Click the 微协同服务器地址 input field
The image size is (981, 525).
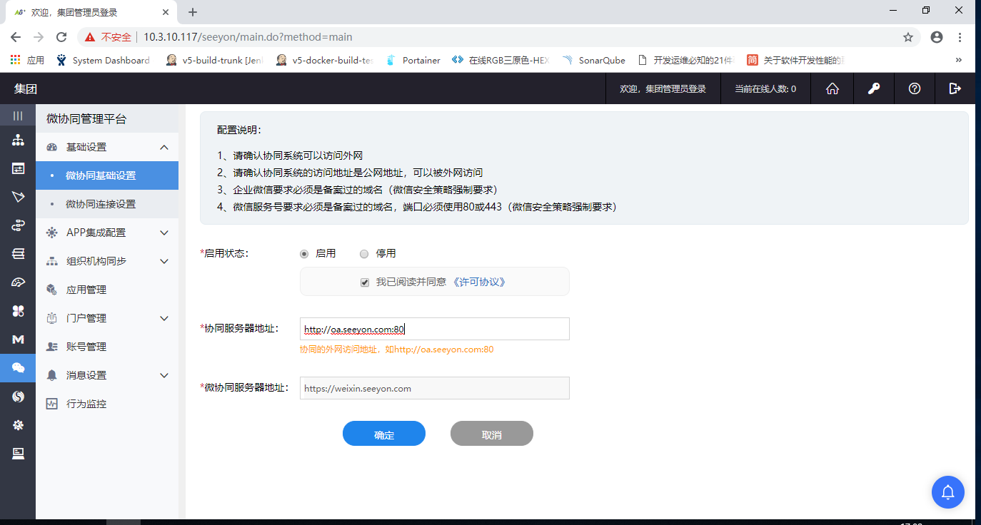(434, 388)
